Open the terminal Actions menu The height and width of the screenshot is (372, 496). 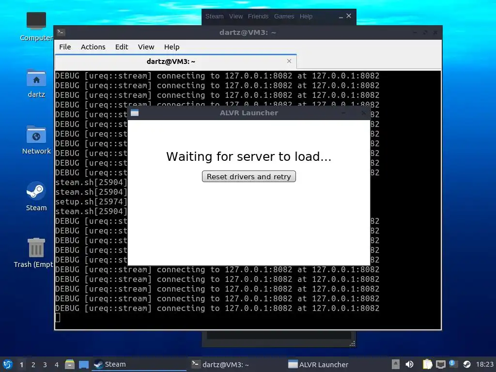point(93,47)
